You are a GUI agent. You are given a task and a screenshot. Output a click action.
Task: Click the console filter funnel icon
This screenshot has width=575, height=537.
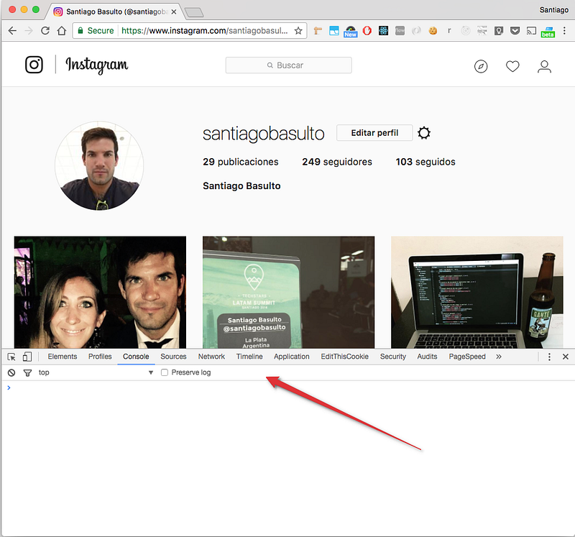(x=27, y=372)
